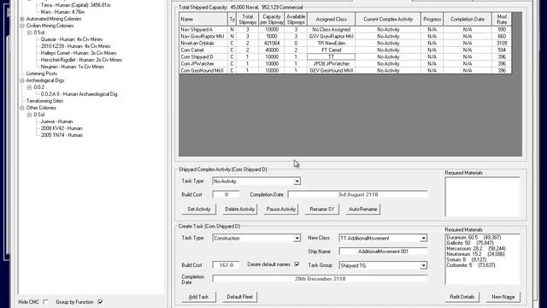The height and width of the screenshot is (308, 547).
Task: Click the Build Cost field showing 167.0
Action: [226, 265]
